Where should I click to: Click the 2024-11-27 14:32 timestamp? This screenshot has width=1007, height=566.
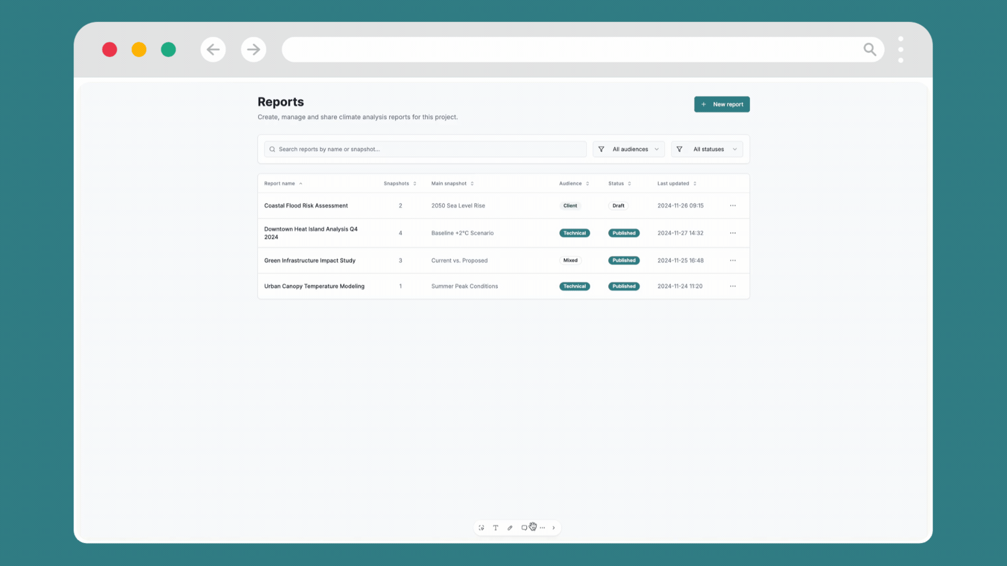click(x=680, y=233)
